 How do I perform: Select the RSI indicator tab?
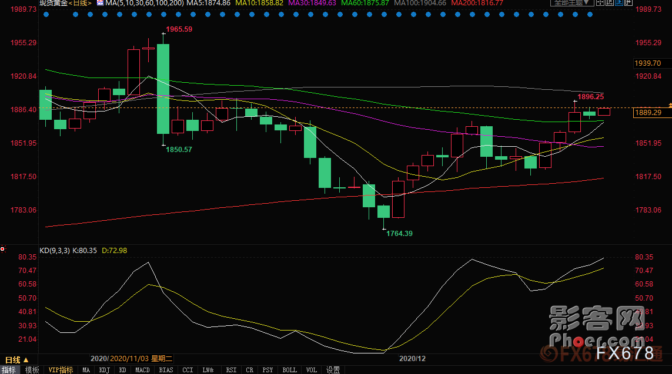click(x=231, y=370)
